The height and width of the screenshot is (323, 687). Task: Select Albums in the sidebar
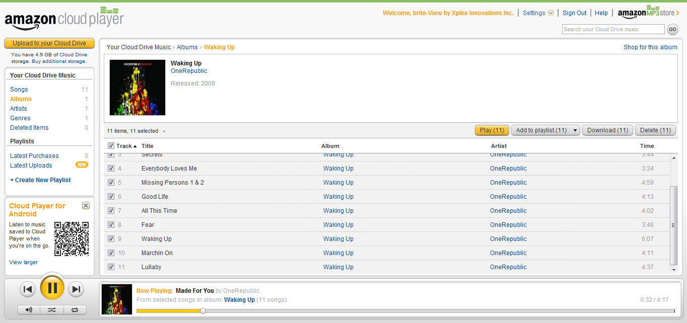click(21, 99)
